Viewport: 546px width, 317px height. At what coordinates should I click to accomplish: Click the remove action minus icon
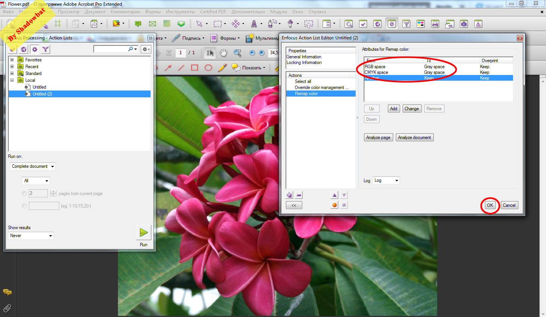tap(299, 195)
